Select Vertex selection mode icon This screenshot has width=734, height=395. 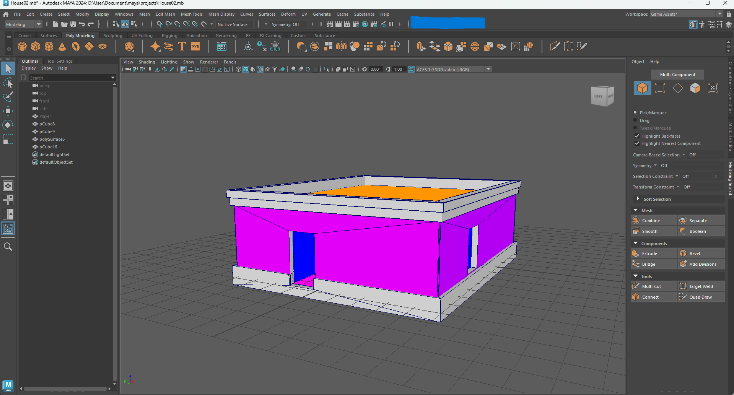(x=660, y=88)
